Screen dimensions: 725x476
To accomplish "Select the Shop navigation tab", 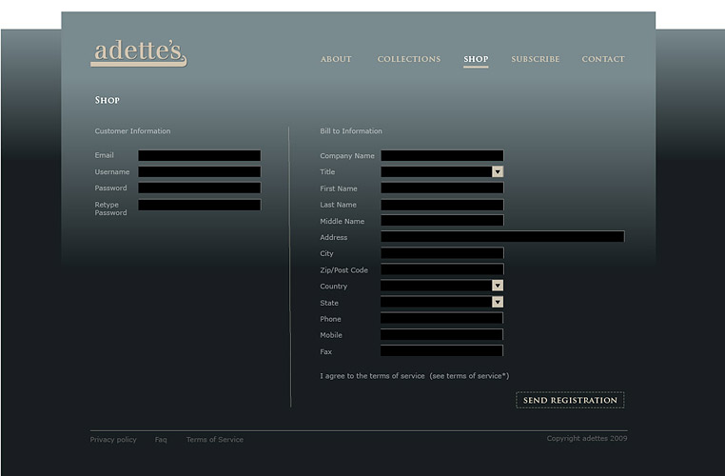I will (x=476, y=59).
